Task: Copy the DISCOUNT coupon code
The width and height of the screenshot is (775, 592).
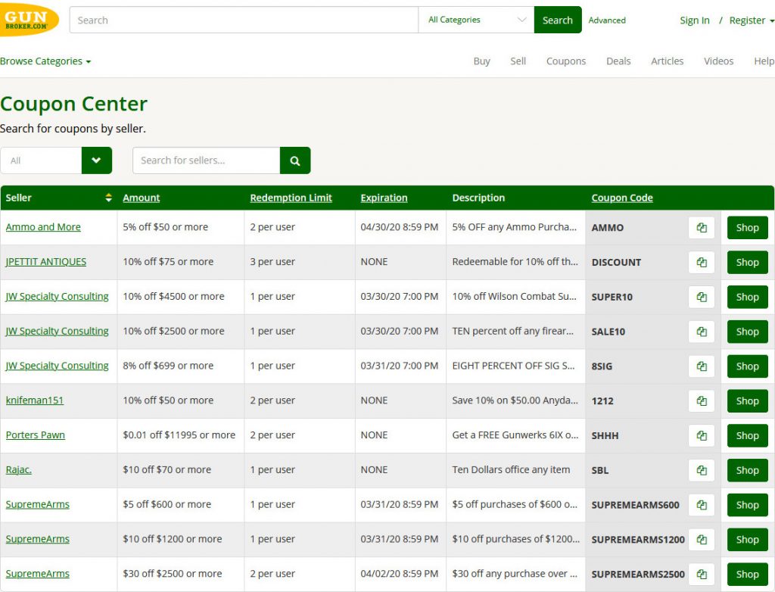Action: (x=702, y=262)
